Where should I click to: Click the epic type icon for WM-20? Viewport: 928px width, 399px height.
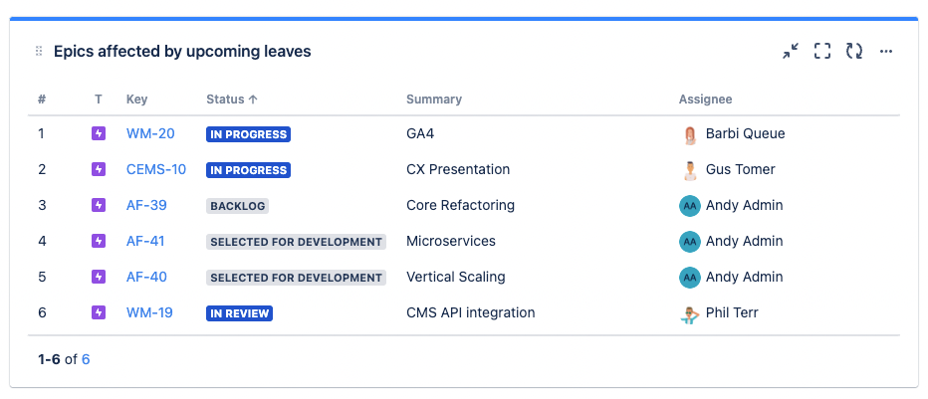[x=99, y=134]
